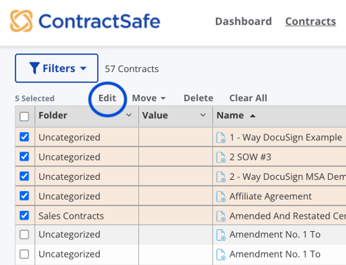Screen dimensions: 346x265
Task: Click the ContractSafe logo icon
Action: point(21,21)
